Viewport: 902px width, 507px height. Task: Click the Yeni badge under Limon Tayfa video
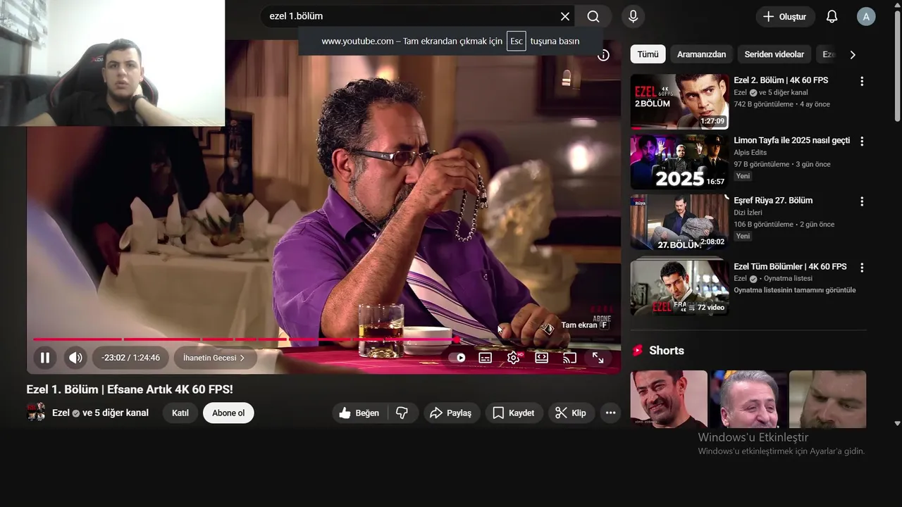743,176
